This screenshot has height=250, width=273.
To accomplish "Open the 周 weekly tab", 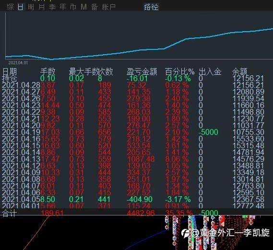I will 31,7.
